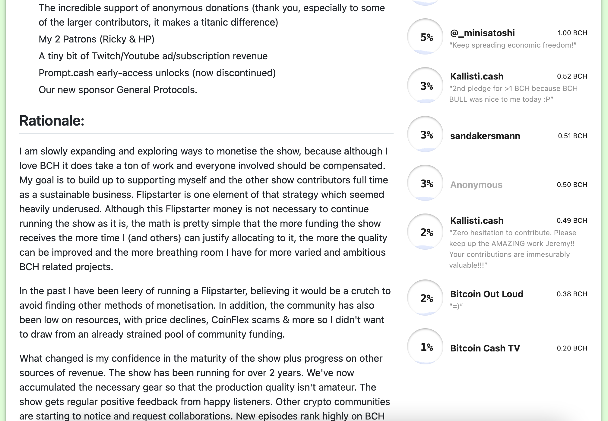Click the sandakersmann contributor name

485,136
